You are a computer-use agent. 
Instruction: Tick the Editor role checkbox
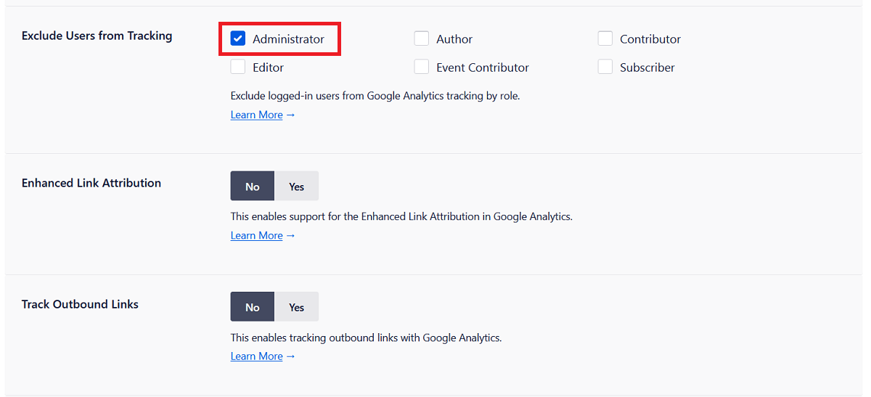[238, 67]
